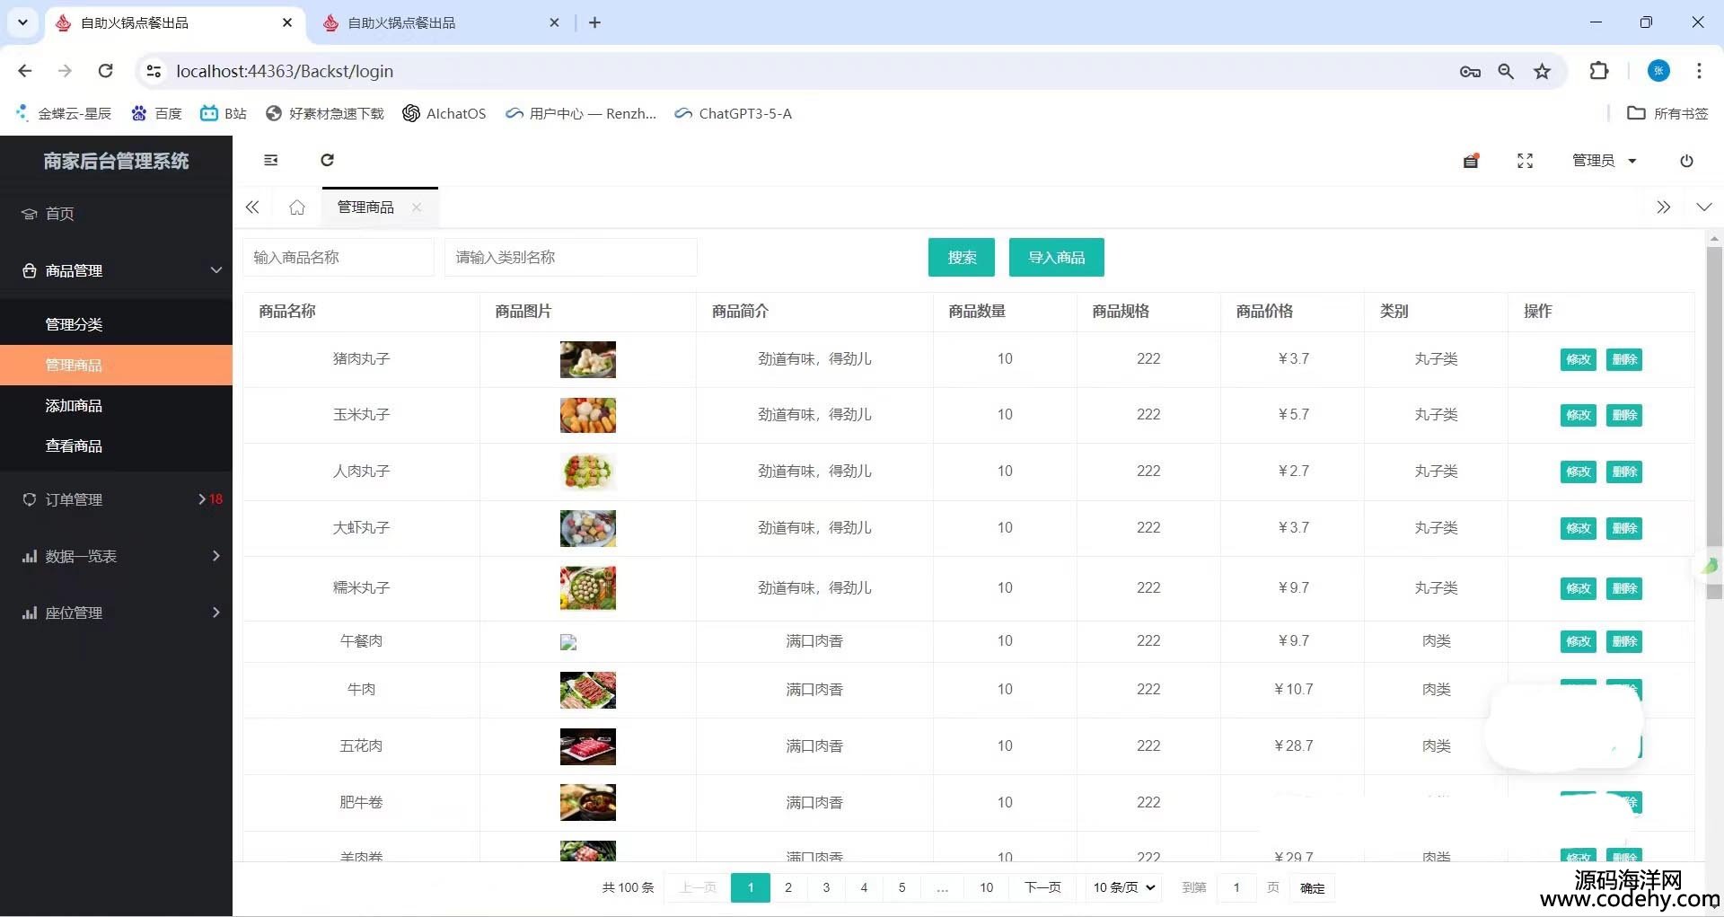The width and height of the screenshot is (1724, 917).
Task: Open saved passwords key icon
Action: pos(1470,72)
